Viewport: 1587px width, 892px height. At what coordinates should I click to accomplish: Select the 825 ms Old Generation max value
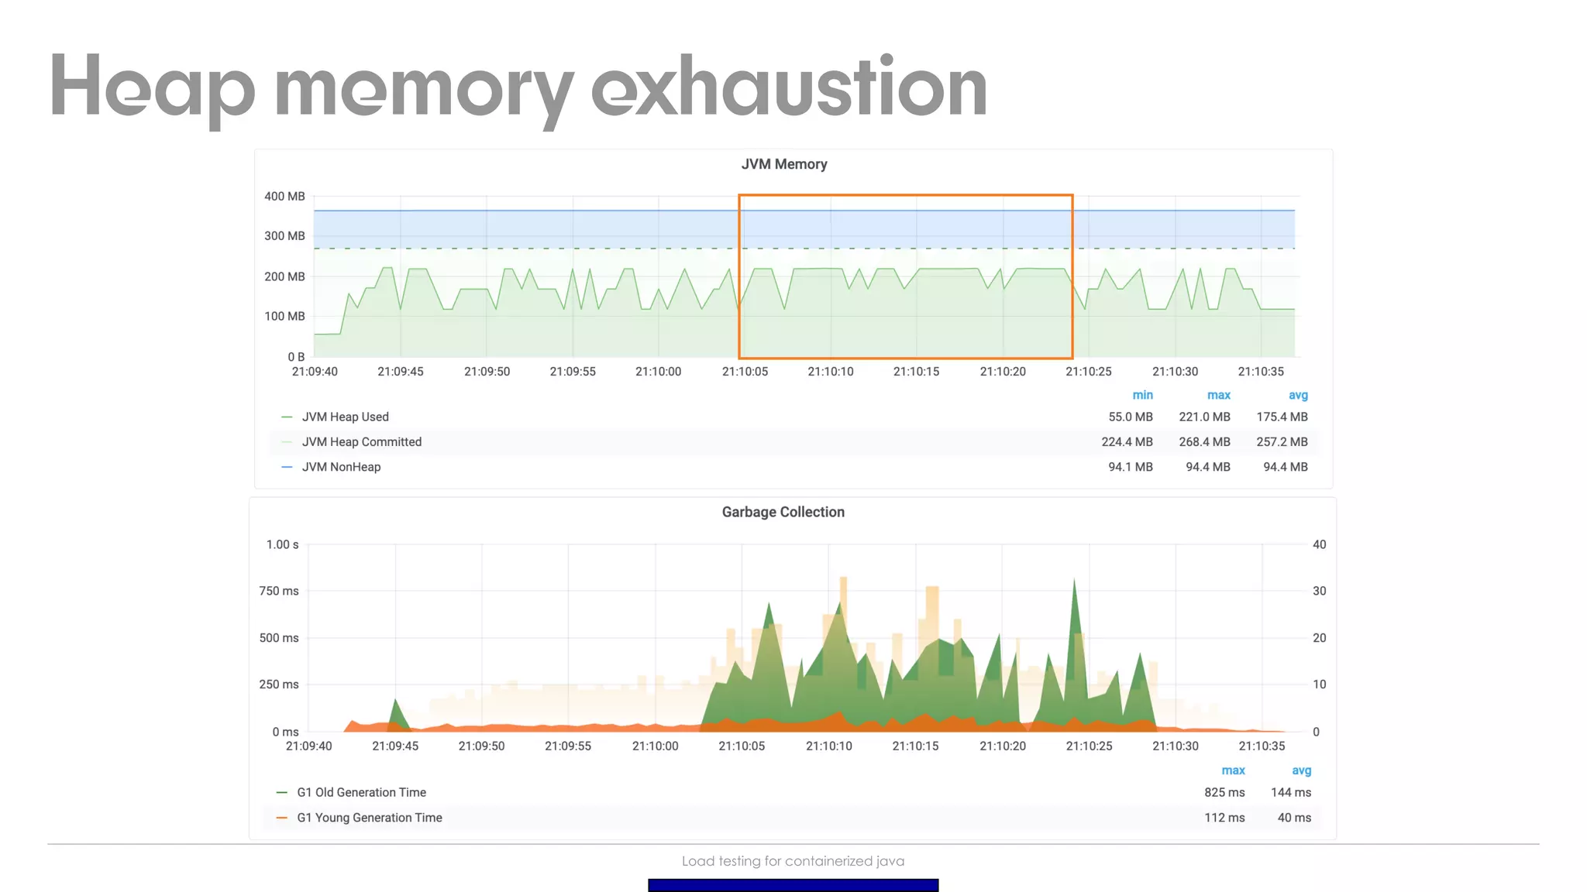pos(1224,792)
